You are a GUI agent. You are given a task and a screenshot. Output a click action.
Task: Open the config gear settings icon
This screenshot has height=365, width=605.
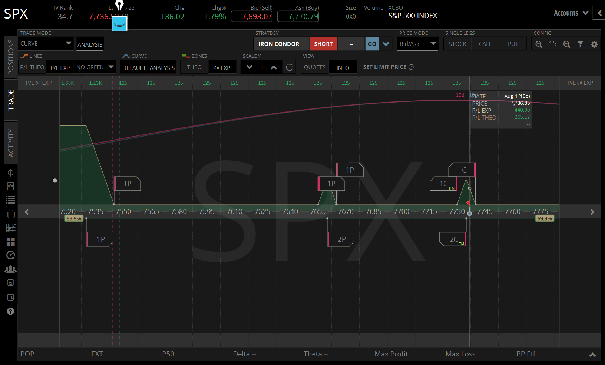coord(594,44)
